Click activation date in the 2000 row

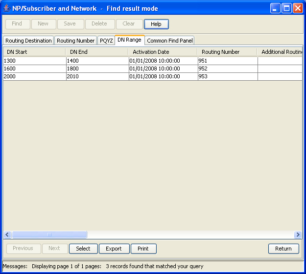coord(163,76)
